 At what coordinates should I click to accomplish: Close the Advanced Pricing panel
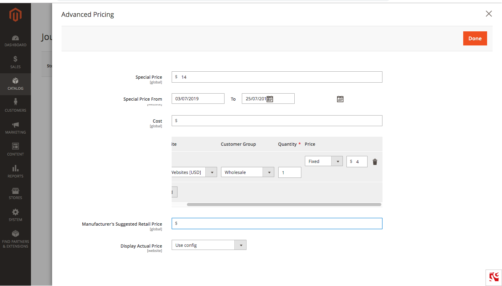pyautogui.click(x=489, y=14)
